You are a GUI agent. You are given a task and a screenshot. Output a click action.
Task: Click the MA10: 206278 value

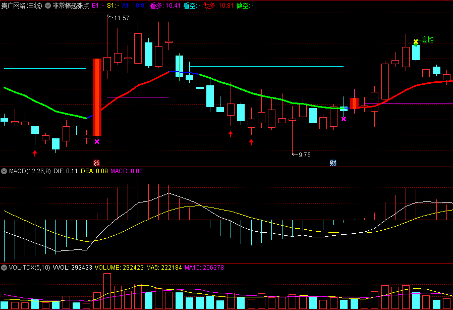pos(204,268)
